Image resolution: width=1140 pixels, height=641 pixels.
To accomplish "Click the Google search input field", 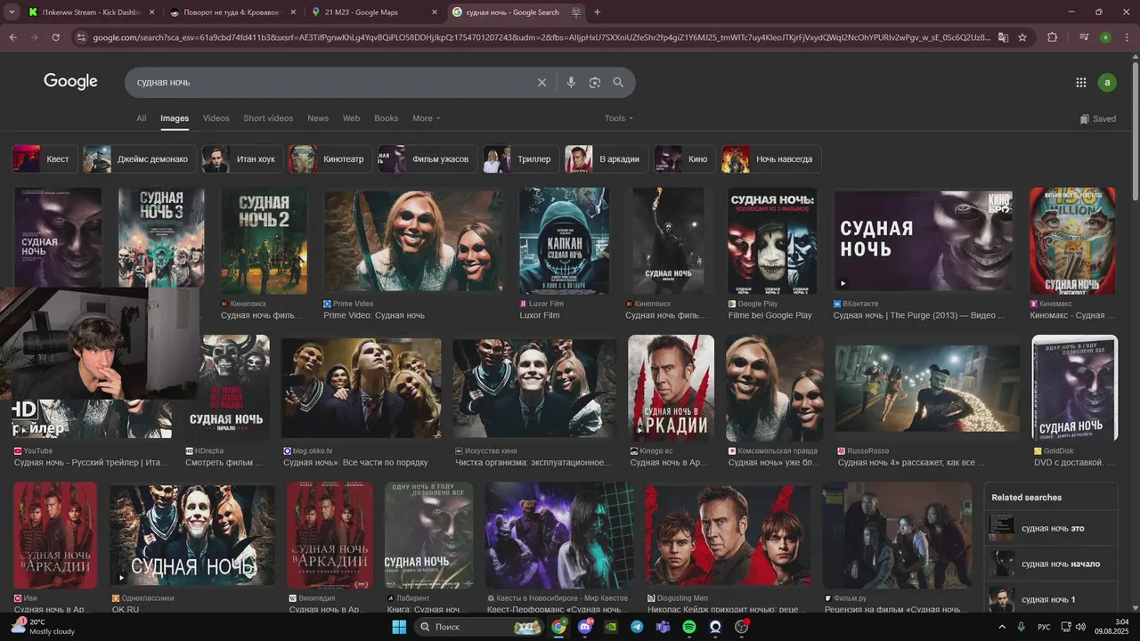I will click(330, 82).
